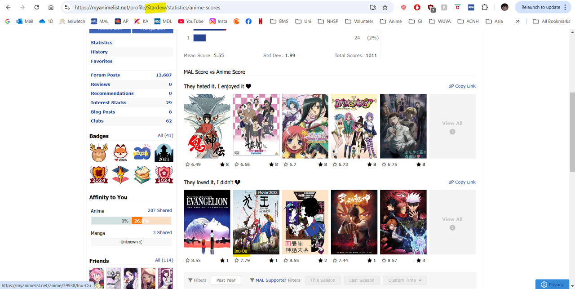This screenshot has height=289, width=575.
Task: View all badges via All (41)
Action: tap(165, 135)
